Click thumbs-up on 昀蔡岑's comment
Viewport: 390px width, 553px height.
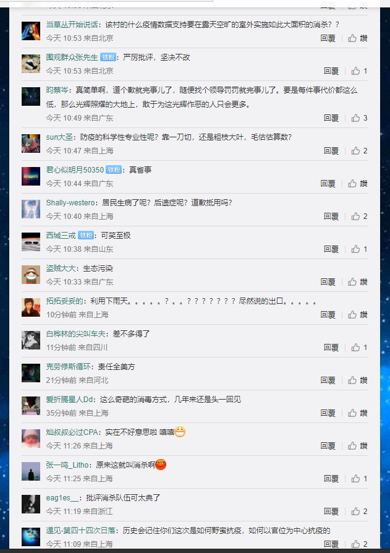point(359,118)
